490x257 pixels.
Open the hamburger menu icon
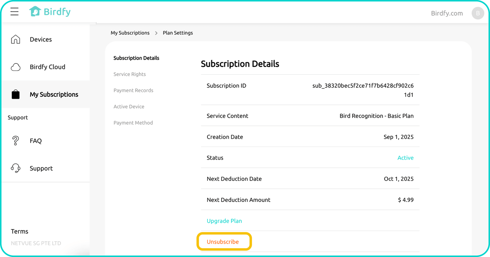coord(15,12)
